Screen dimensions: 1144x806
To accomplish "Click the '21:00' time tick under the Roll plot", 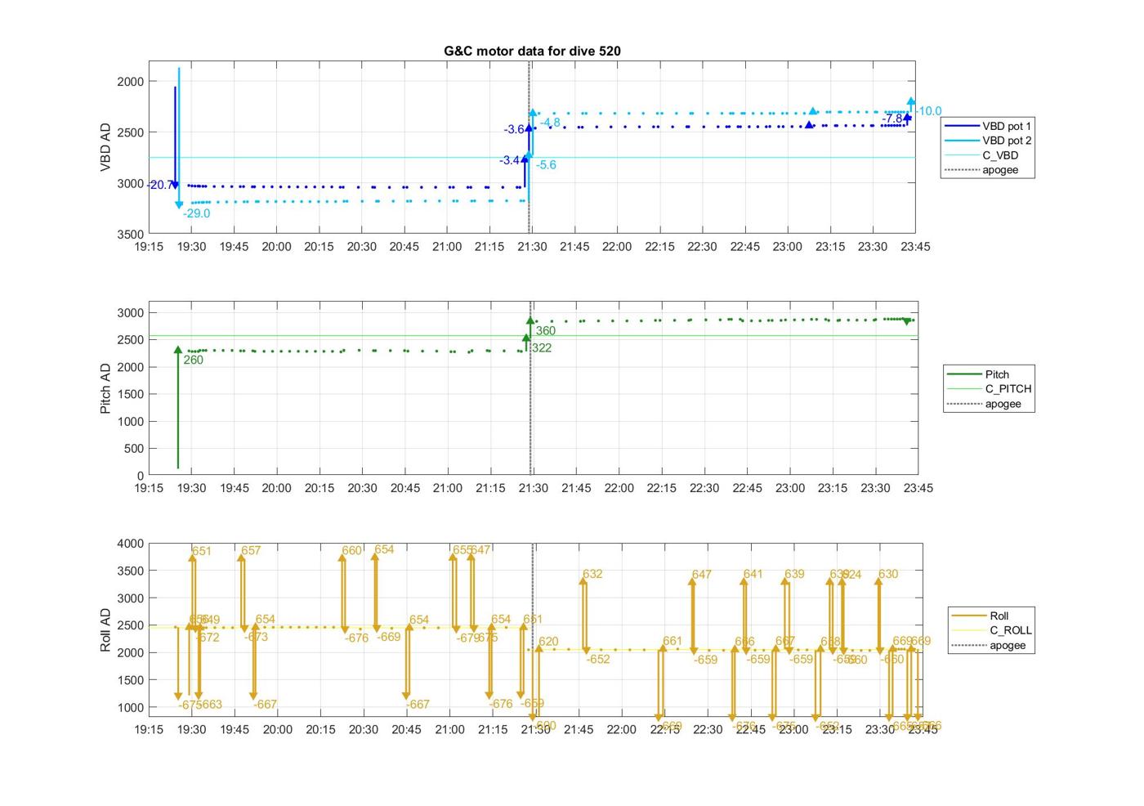I will [x=449, y=730].
